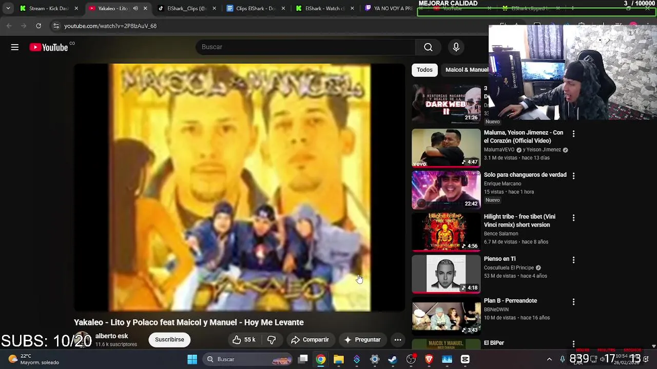The height and width of the screenshot is (369, 657).
Task: Close the Stream - Kick Dashboard tab
Action: tap(76, 9)
